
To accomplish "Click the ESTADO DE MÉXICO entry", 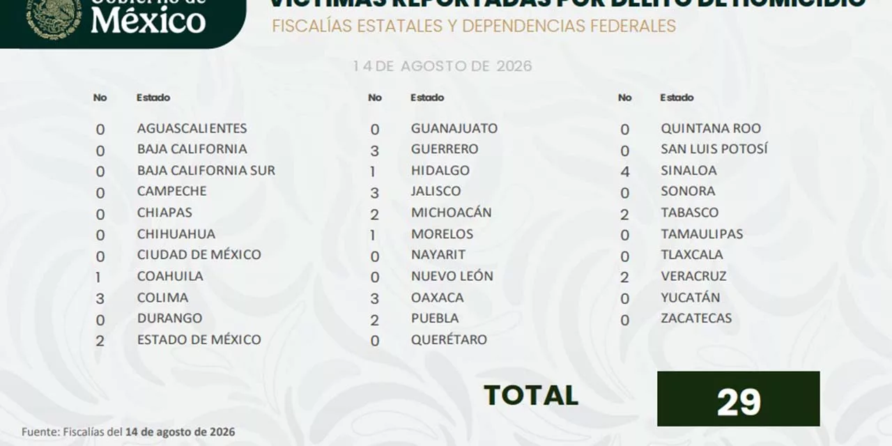I will coord(199,339).
